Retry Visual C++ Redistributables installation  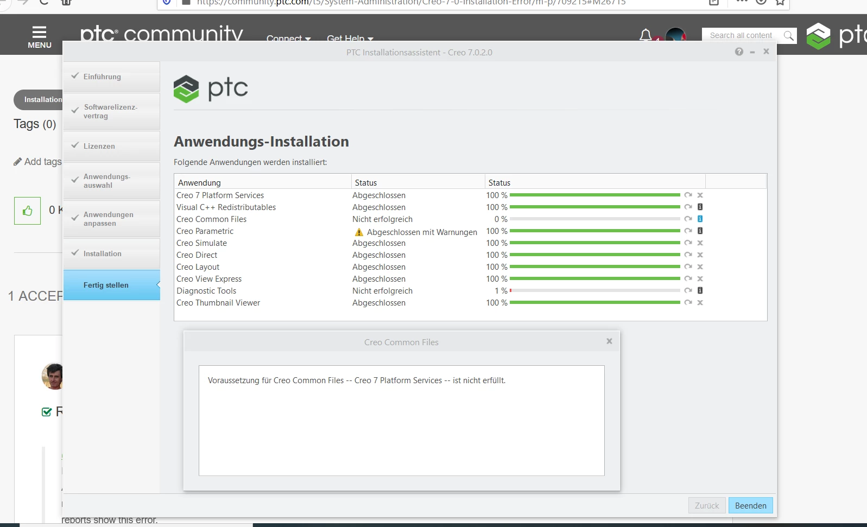point(688,207)
